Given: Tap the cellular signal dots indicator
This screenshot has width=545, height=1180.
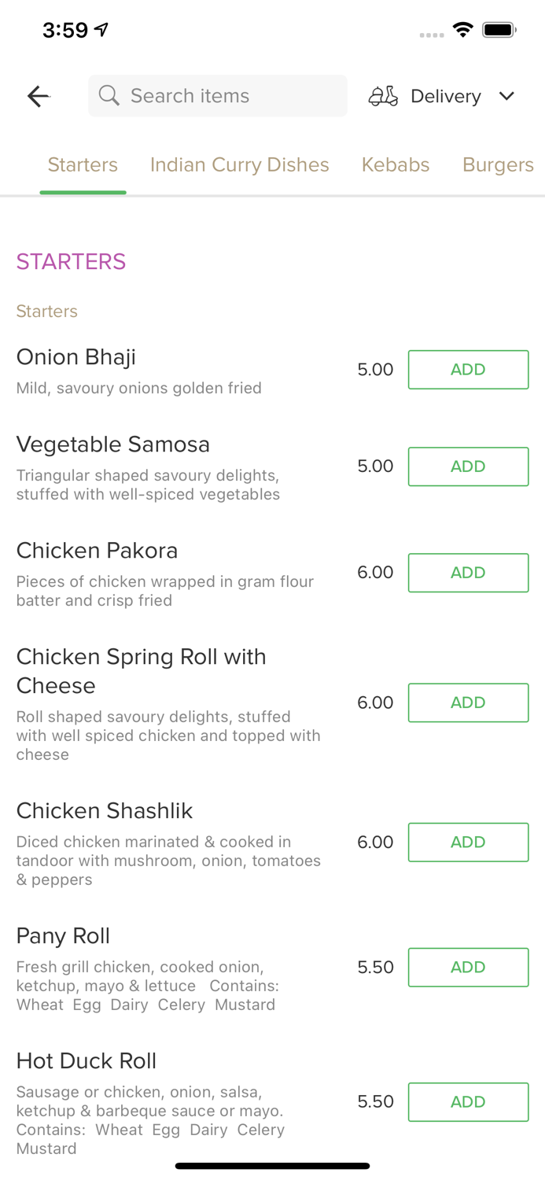Looking at the screenshot, I should [432, 35].
